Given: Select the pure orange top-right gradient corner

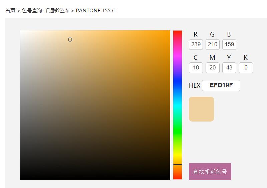Looking at the screenshot, I should click(169, 32).
